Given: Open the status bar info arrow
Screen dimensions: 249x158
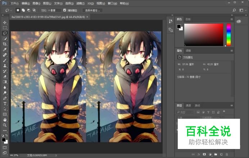Looking at the screenshot, I should 56,155.
